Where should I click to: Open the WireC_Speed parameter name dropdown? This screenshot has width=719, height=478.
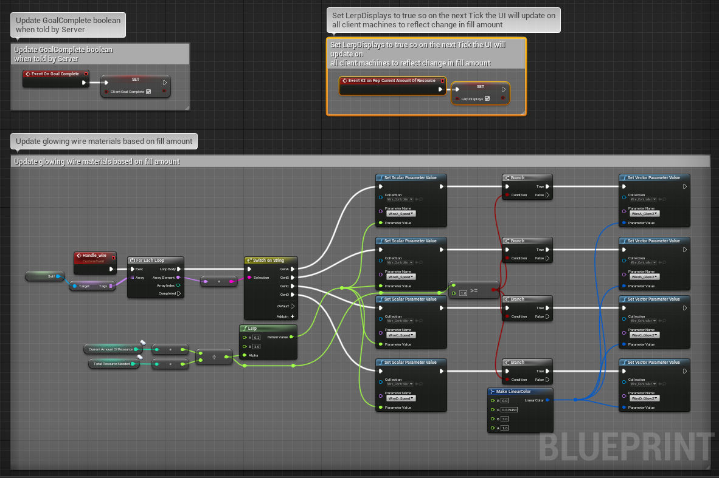pos(401,335)
